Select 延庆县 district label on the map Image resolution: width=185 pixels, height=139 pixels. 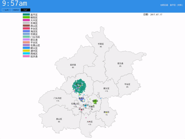coord(73,65)
